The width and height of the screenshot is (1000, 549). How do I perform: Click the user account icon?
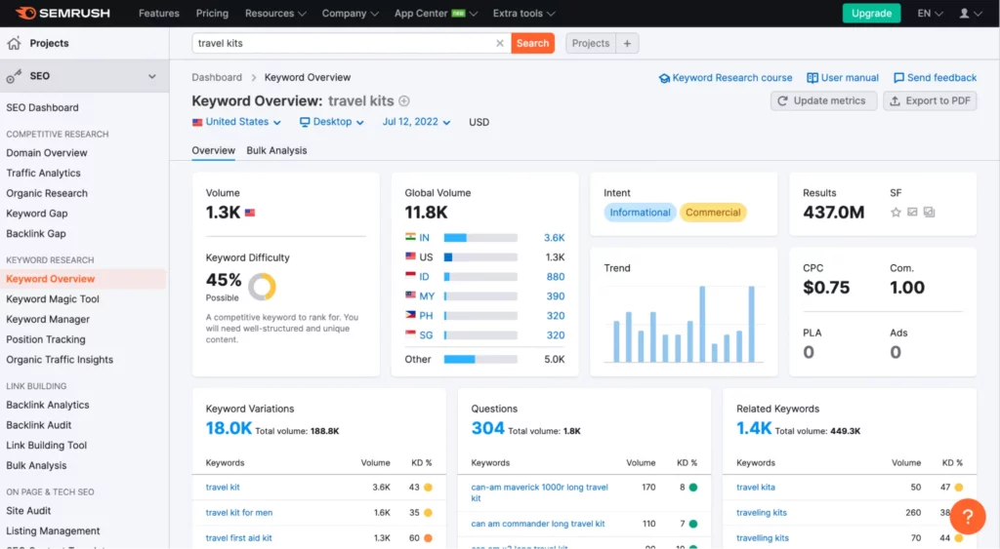tap(964, 14)
